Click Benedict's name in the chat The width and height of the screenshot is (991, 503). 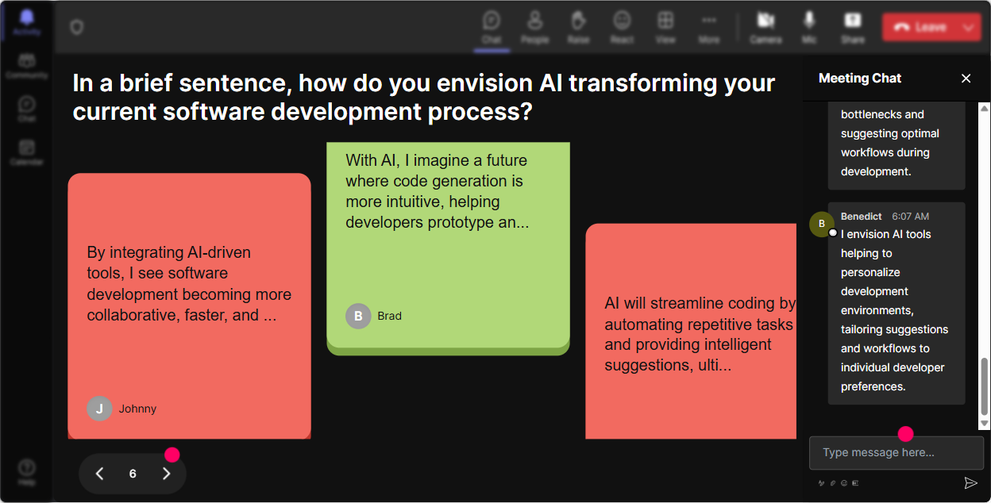[862, 216]
